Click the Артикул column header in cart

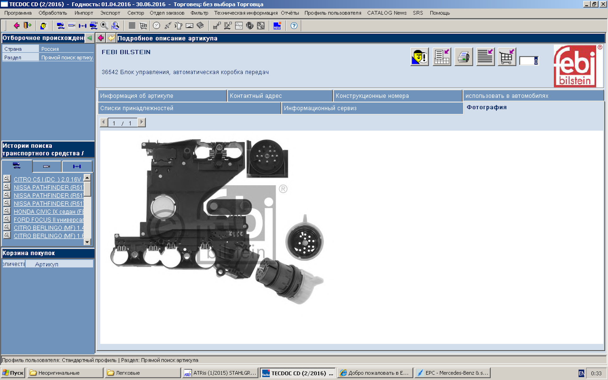coord(59,264)
